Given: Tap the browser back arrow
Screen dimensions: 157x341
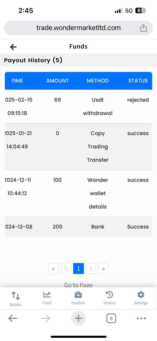Looking at the screenshot, I should coord(13,318).
